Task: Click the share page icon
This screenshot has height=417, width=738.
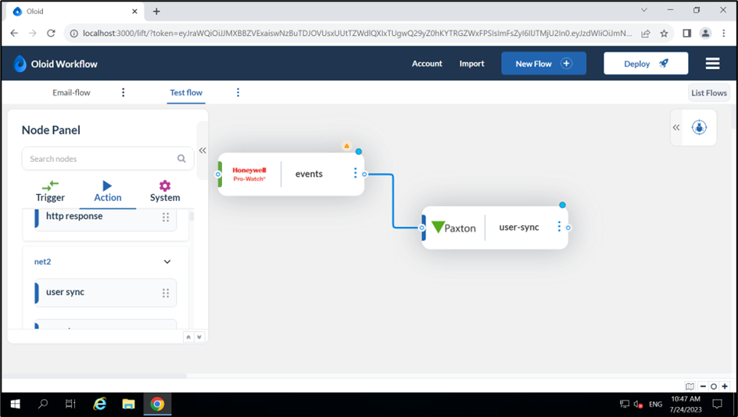Action: [x=646, y=33]
